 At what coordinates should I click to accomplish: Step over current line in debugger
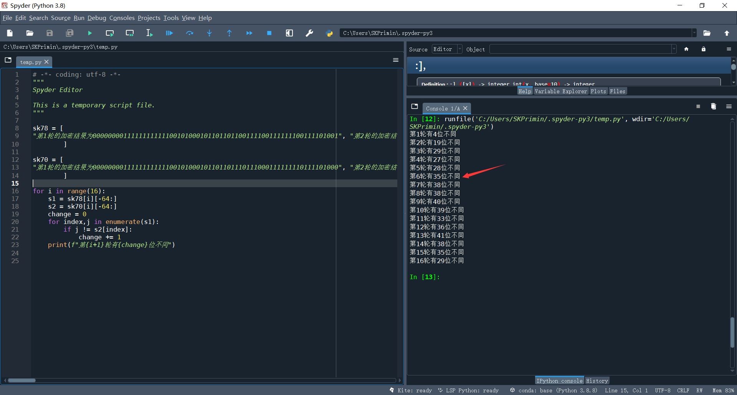pyautogui.click(x=190, y=33)
